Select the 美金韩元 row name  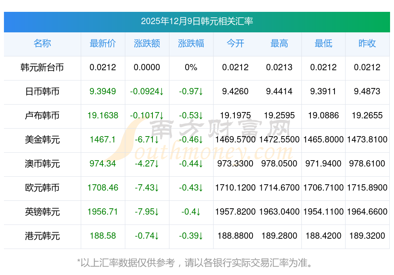[42, 140]
